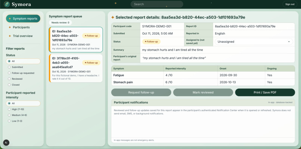Click the star icon before Selected report details
The height and width of the screenshot is (149, 301).
113,18
